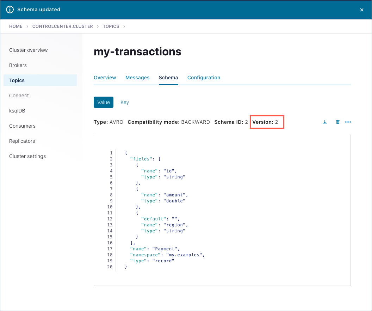Open the more options ellipsis menu

coord(348,122)
